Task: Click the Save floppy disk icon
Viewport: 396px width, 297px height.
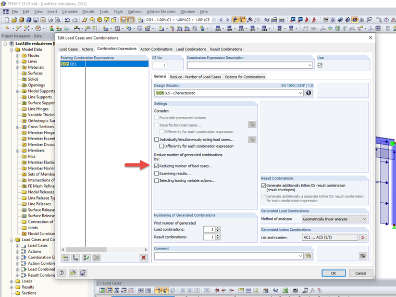Action: (x=36, y=20)
